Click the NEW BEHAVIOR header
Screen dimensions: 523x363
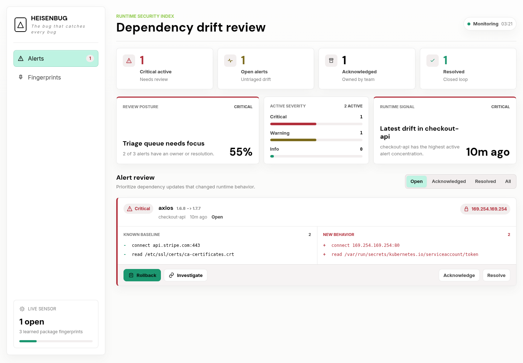point(338,234)
